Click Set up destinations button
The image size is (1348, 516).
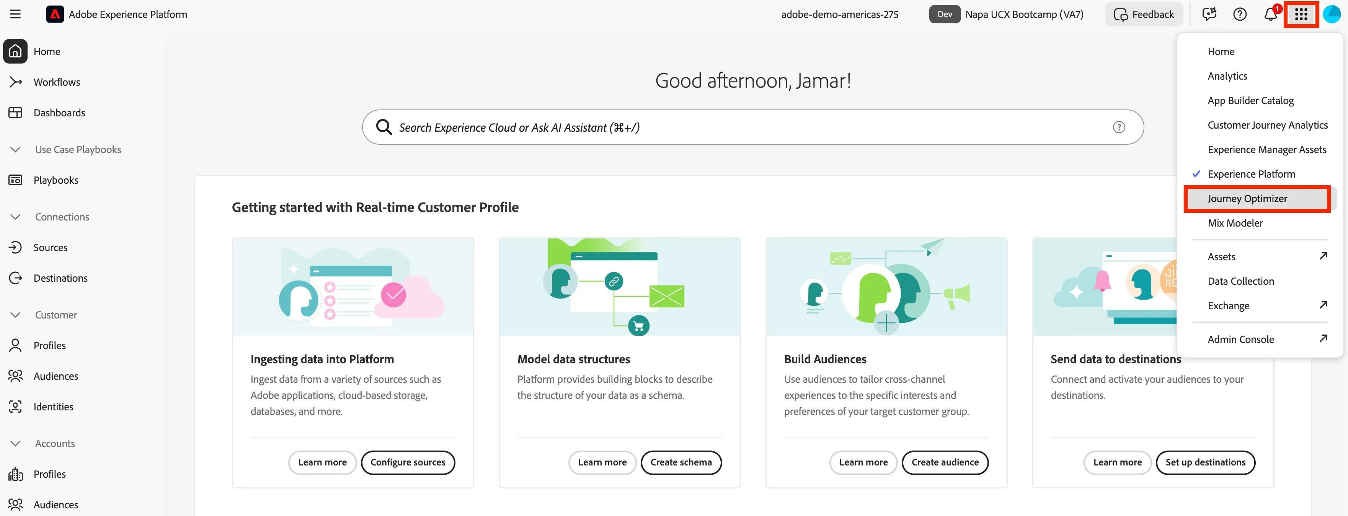click(x=1205, y=463)
